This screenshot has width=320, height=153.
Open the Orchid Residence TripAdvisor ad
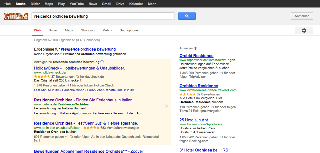[196, 56]
